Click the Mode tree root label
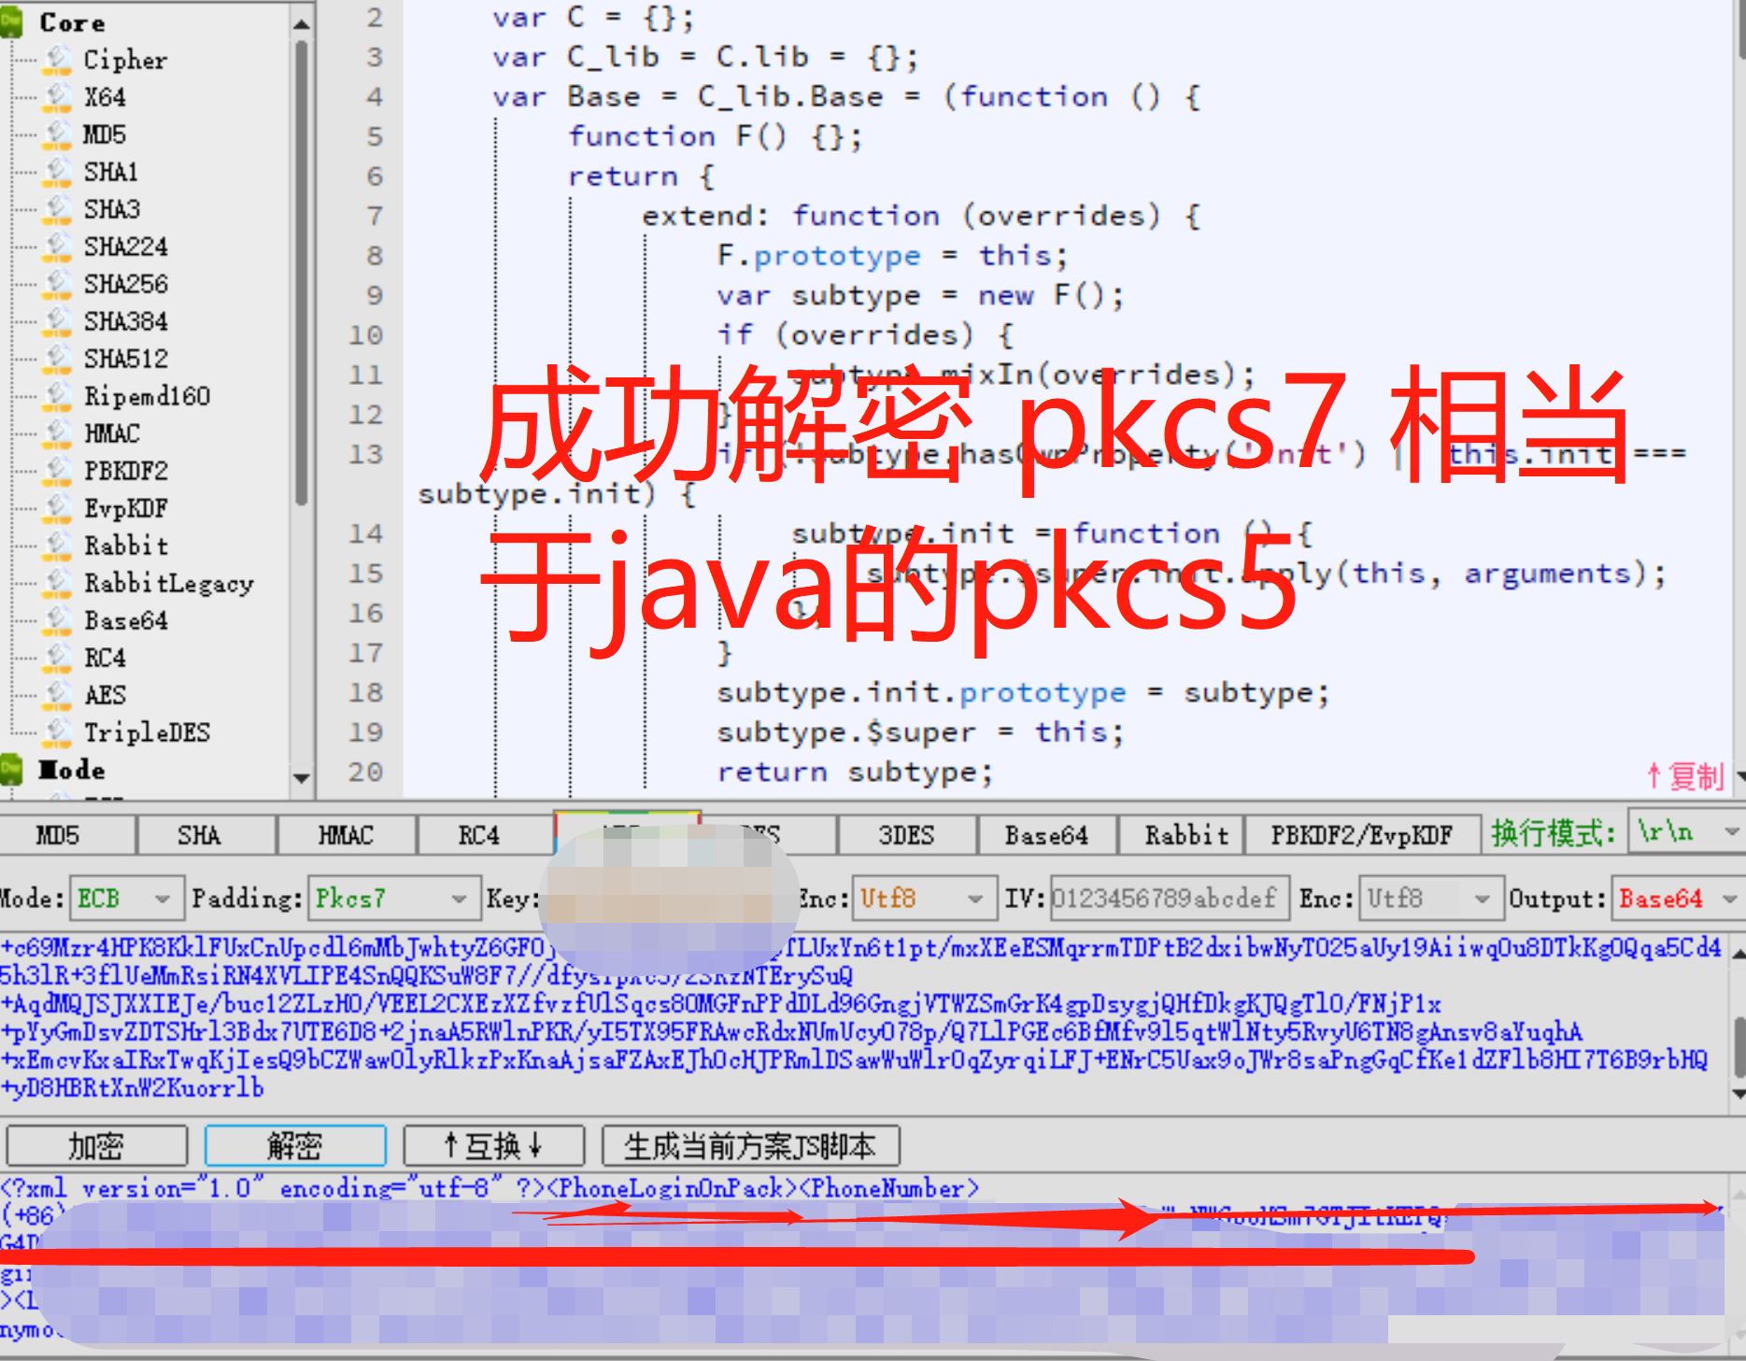The image size is (1746, 1361). [x=72, y=770]
